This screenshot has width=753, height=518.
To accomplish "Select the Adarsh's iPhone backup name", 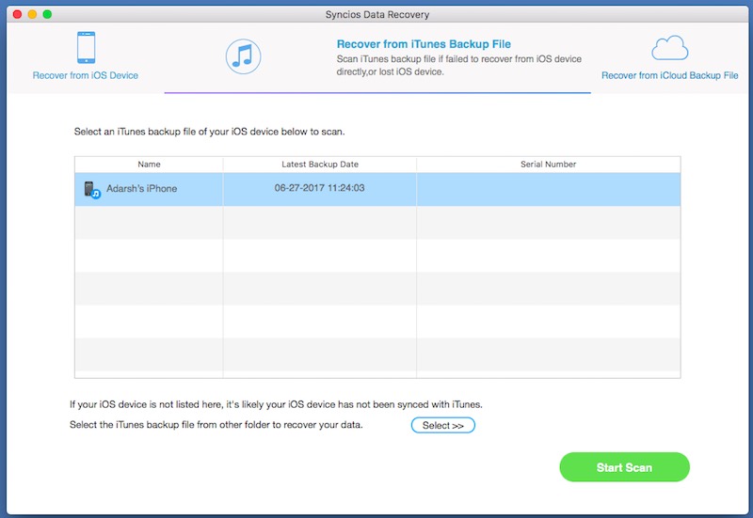I will [142, 189].
